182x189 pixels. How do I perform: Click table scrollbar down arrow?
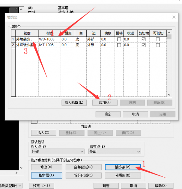[169, 95]
